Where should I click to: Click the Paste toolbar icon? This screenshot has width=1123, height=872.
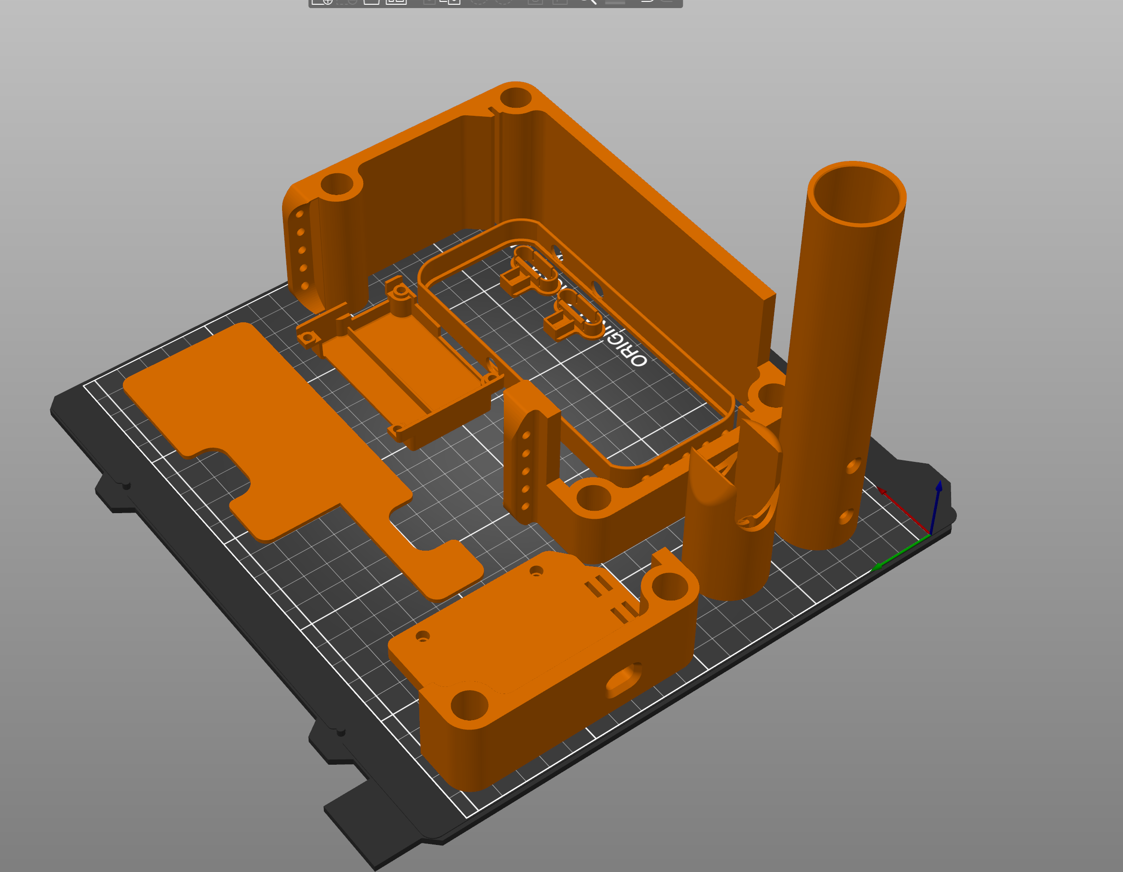451,1
